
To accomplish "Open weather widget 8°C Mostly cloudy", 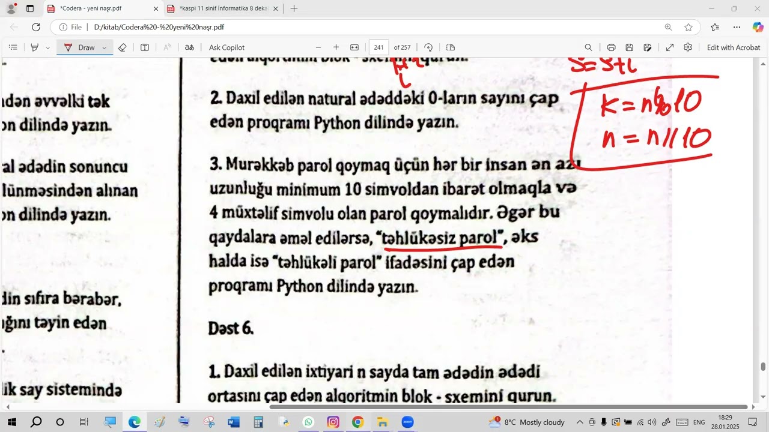I will (x=527, y=422).
